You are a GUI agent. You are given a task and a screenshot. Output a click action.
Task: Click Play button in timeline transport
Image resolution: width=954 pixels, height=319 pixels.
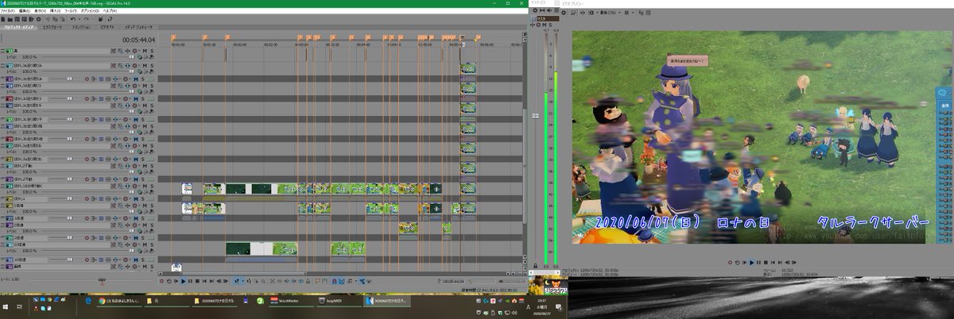click(183, 281)
